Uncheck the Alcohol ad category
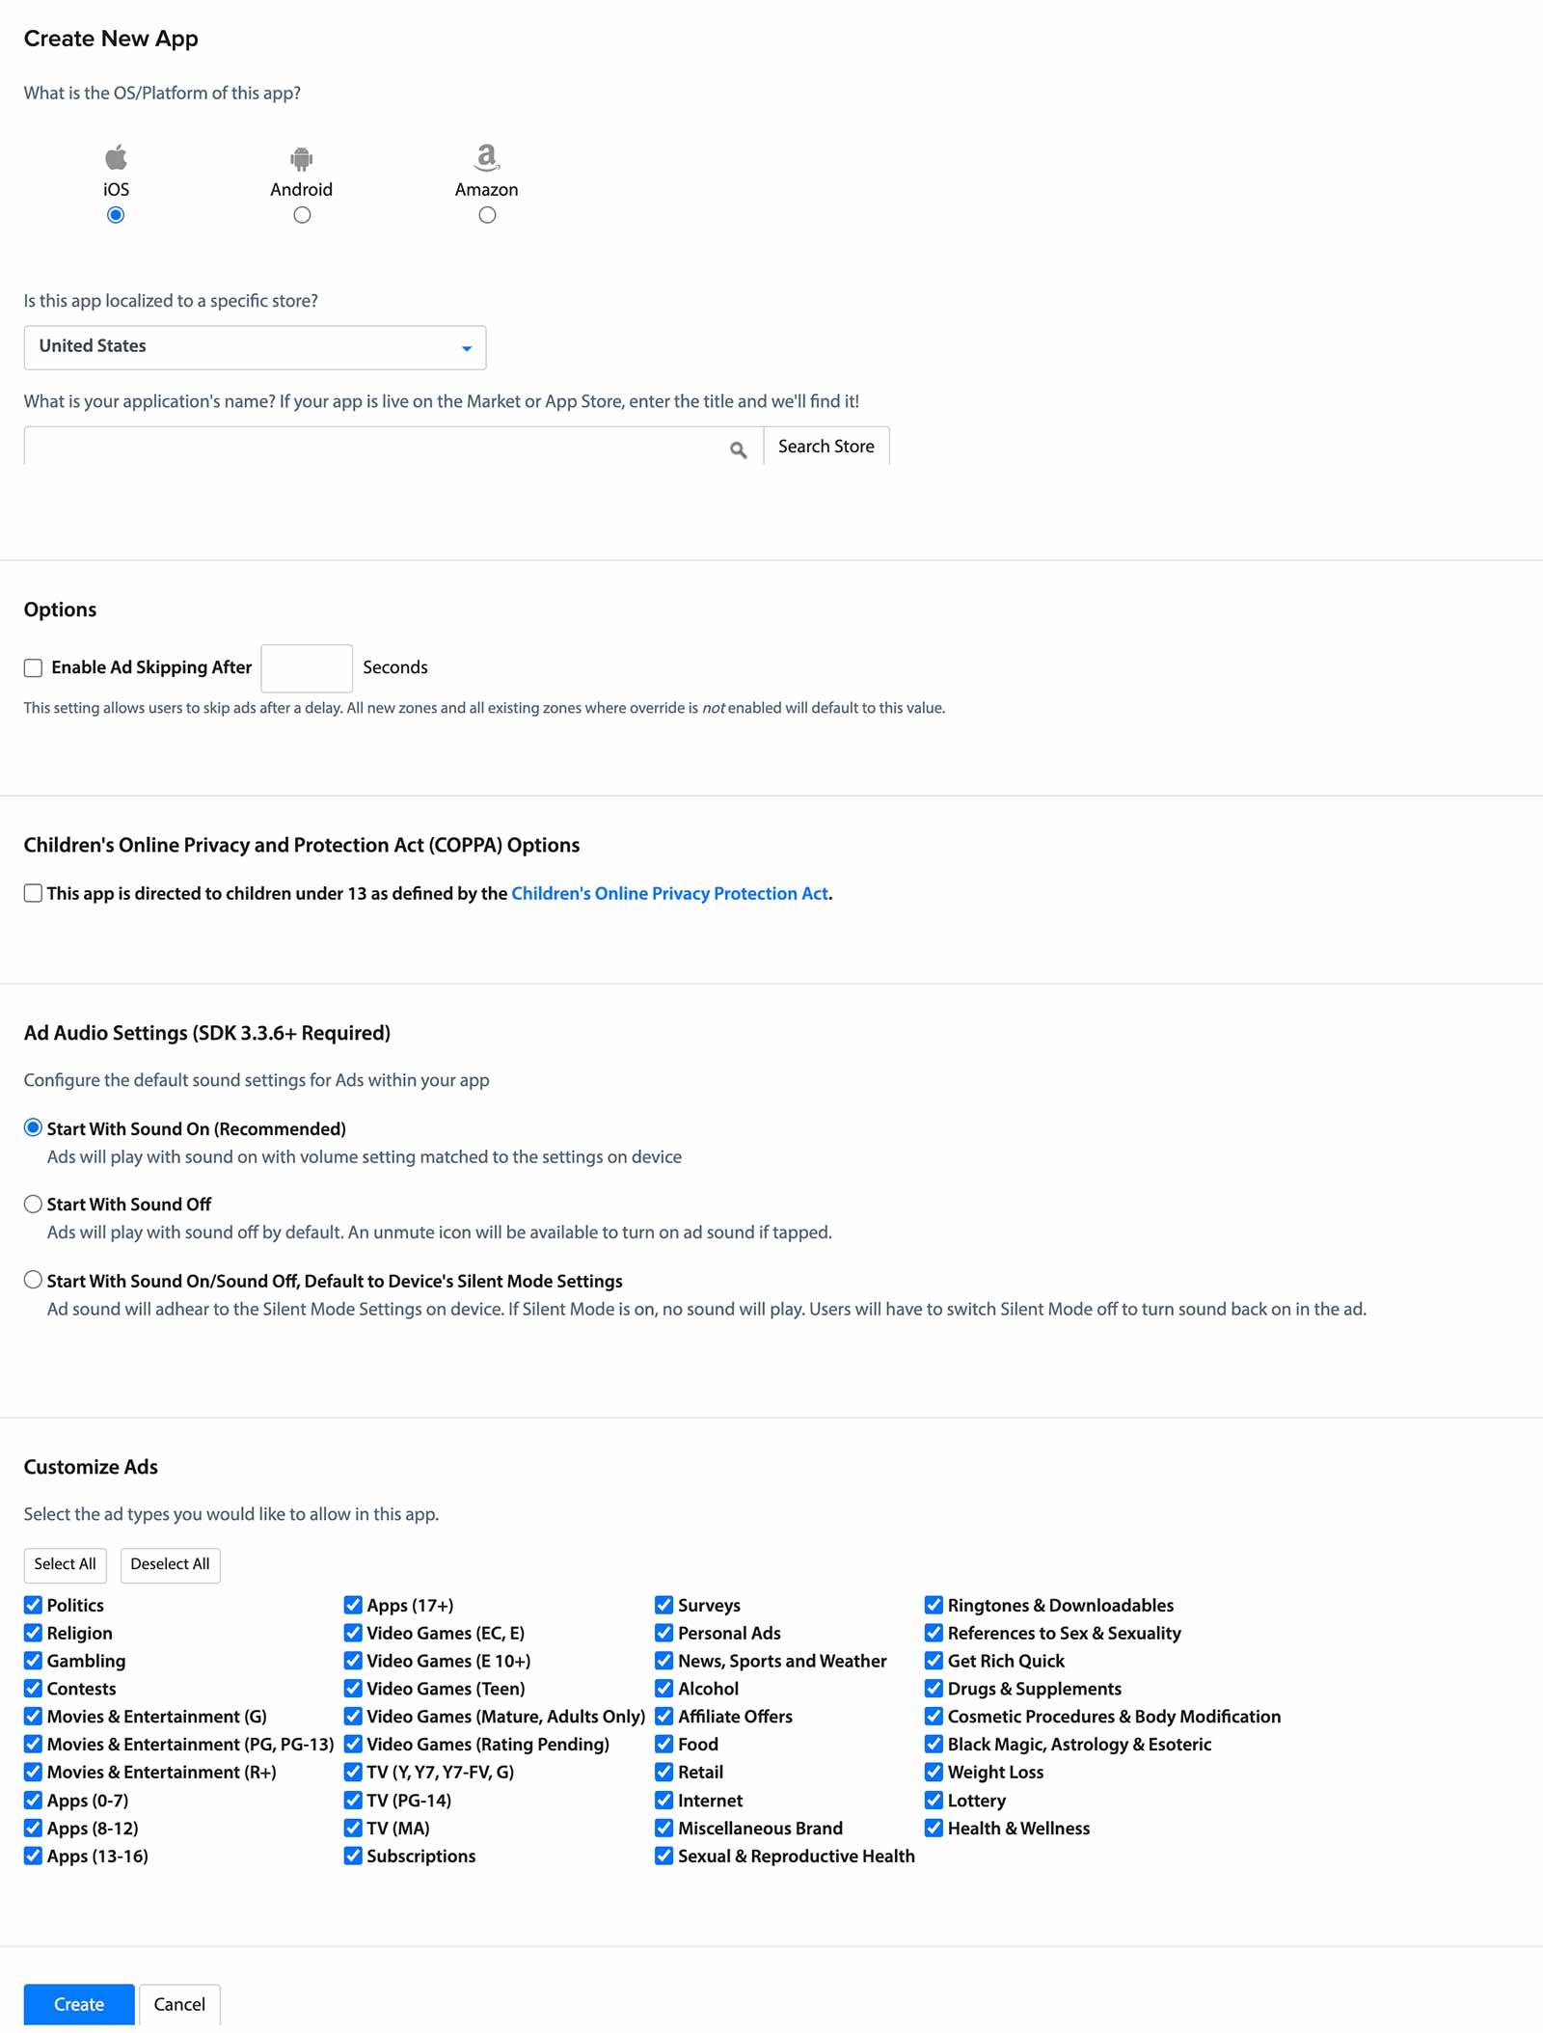This screenshot has height=2033, width=1543. tap(664, 1688)
